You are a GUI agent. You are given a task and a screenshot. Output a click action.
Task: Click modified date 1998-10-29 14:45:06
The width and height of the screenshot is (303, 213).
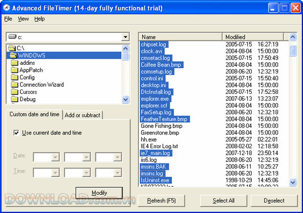252,180
